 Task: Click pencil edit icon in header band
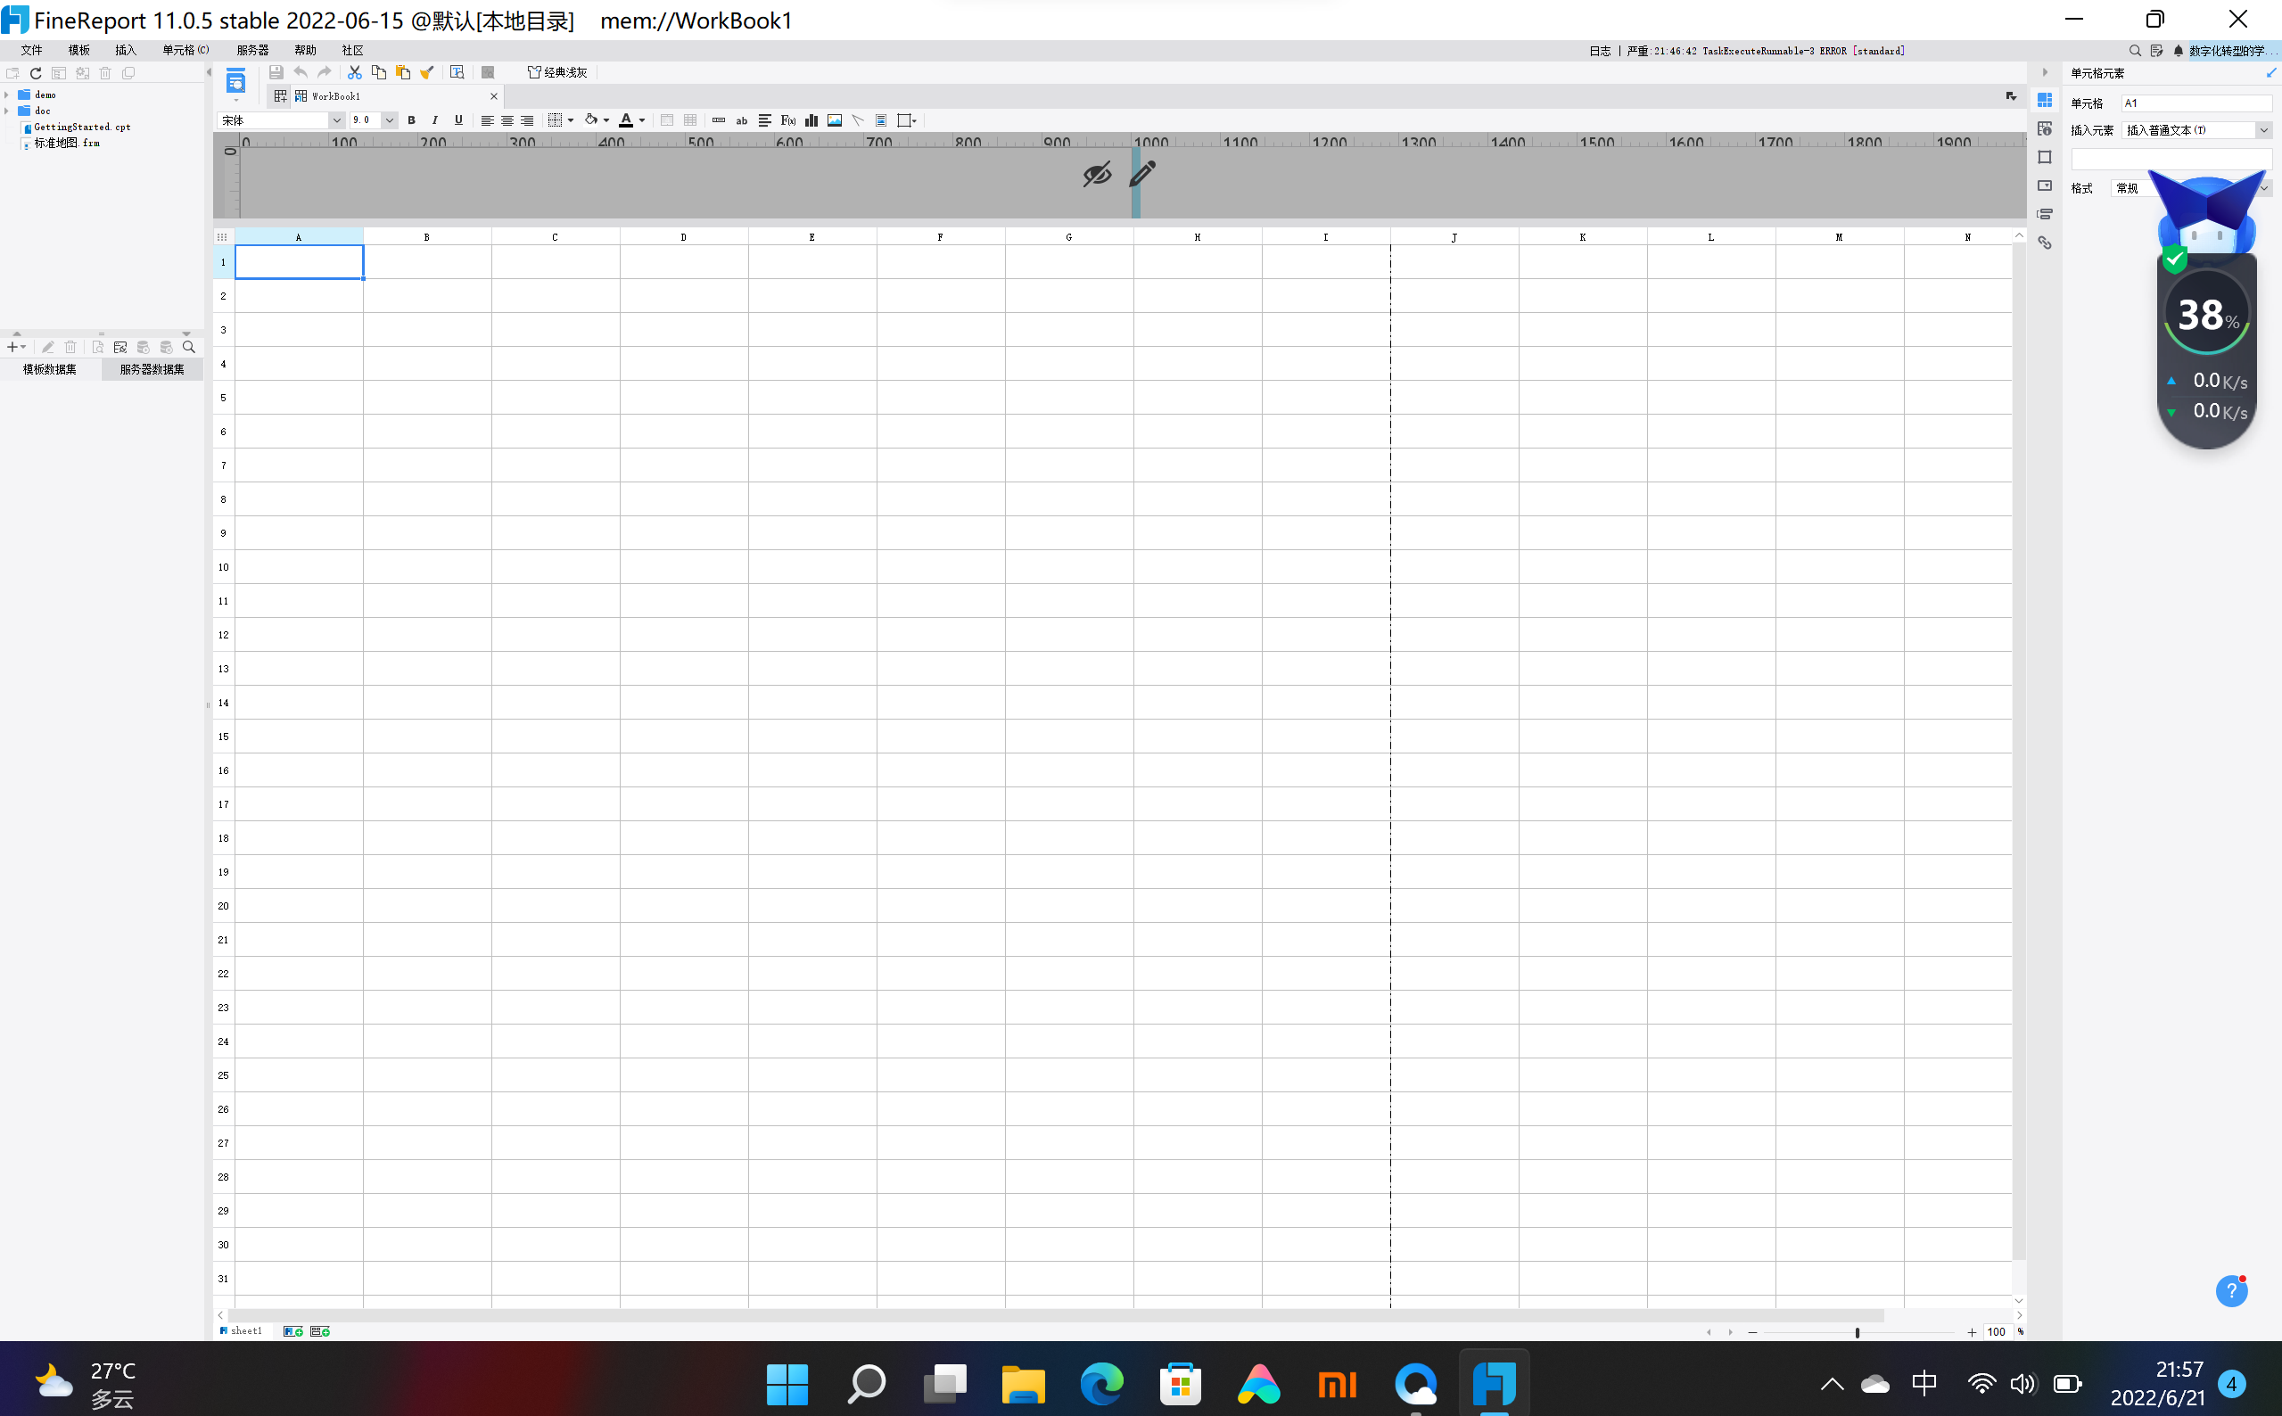click(1142, 173)
